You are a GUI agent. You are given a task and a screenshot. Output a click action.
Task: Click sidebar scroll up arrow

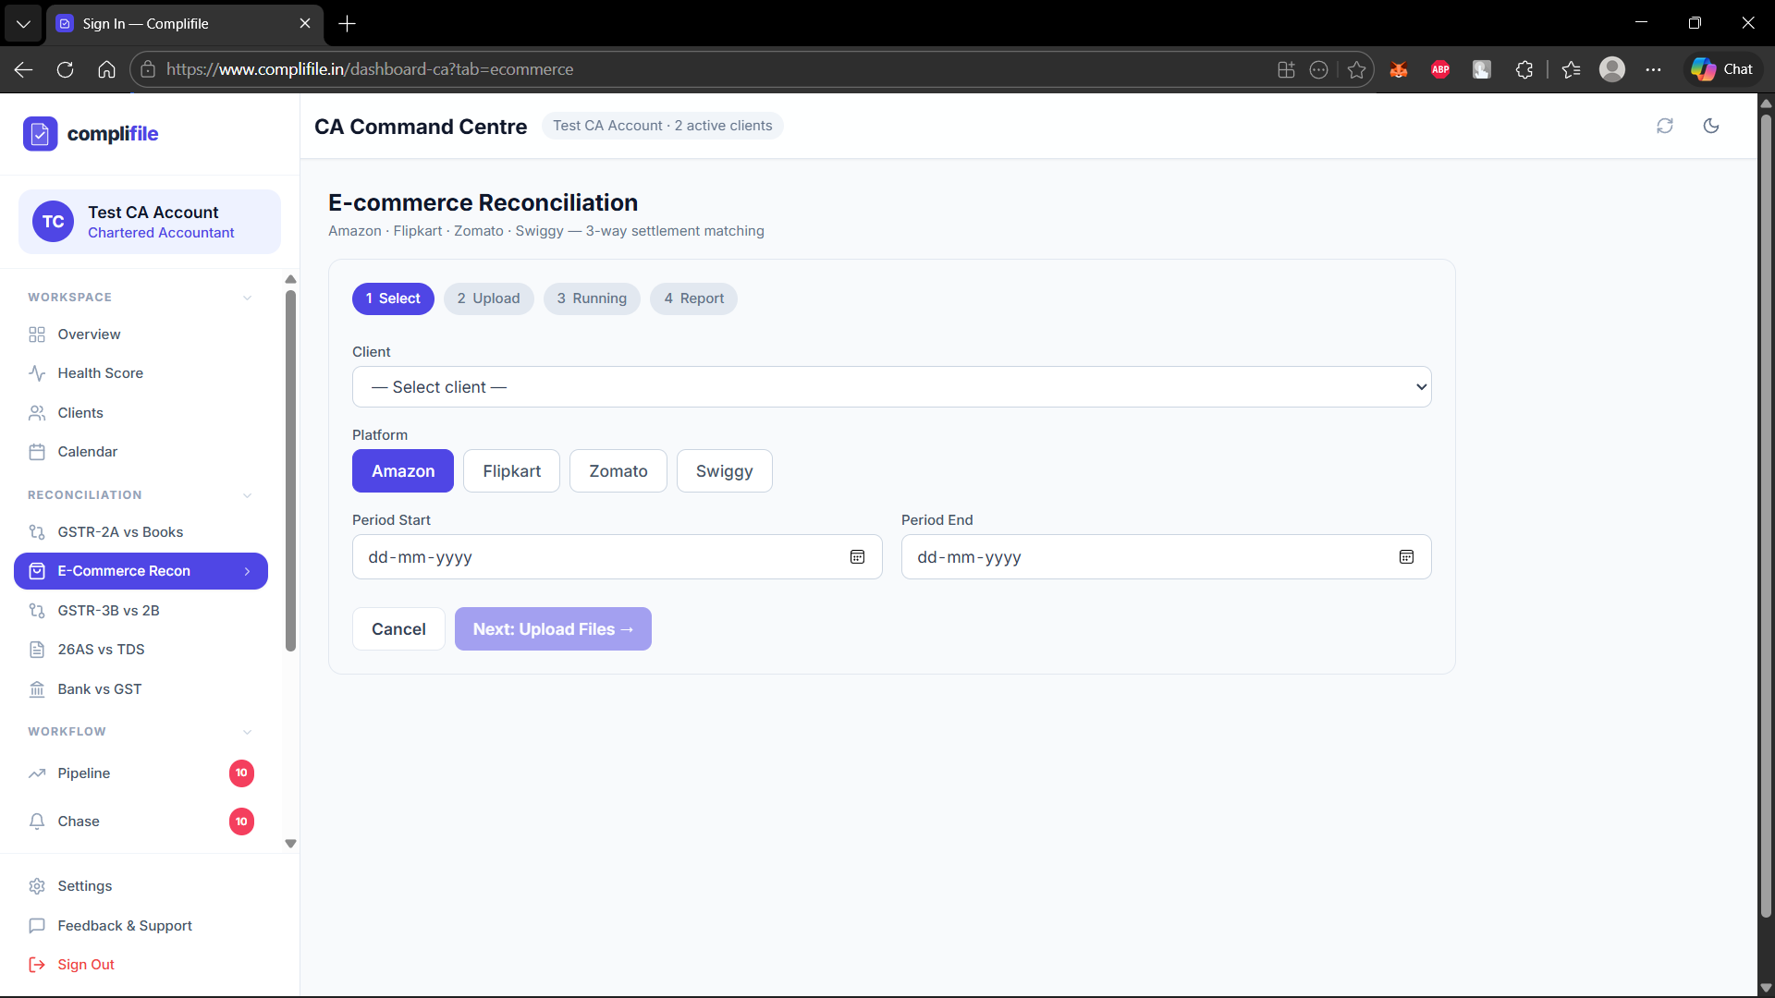click(290, 279)
